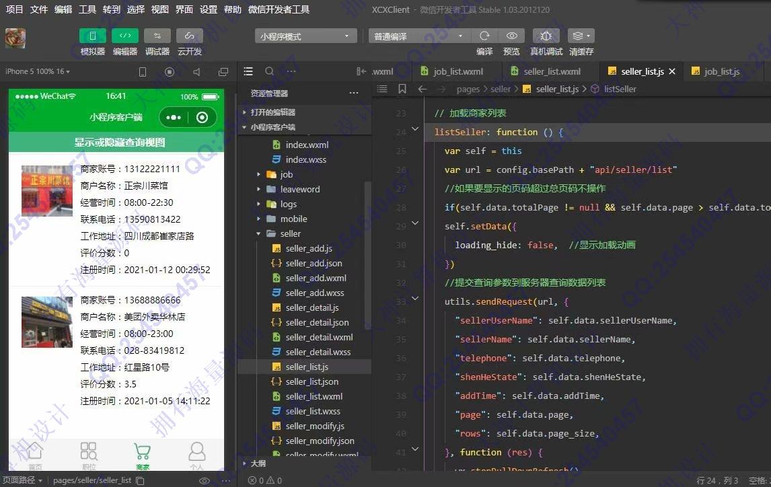Open the 视图 menu
This screenshot has width=771, height=487.
click(160, 9)
